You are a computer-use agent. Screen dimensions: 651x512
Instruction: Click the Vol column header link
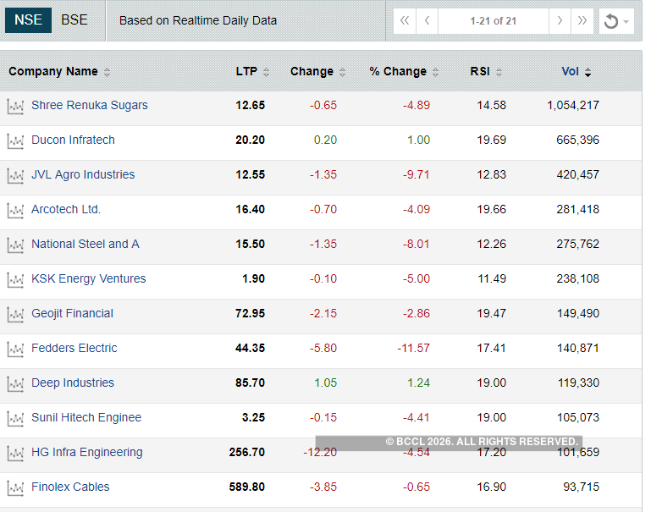coord(570,71)
